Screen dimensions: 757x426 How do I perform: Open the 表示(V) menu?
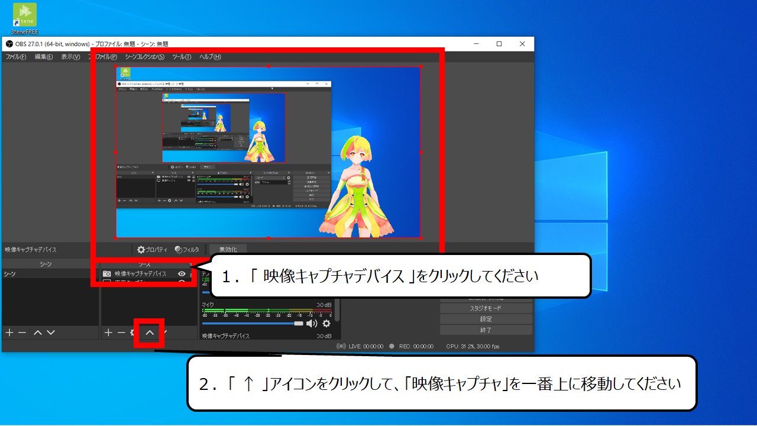click(71, 57)
